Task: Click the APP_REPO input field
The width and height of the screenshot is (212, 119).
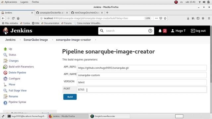Action: coord(142,68)
